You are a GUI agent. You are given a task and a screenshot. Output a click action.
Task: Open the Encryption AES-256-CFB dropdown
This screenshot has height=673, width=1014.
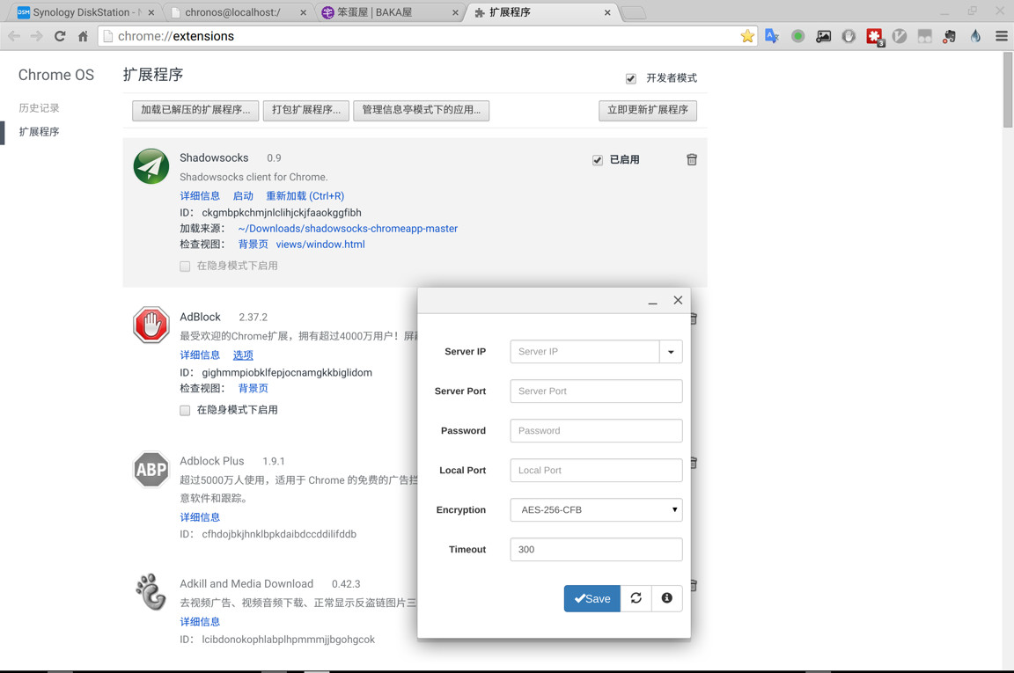tap(596, 510)
